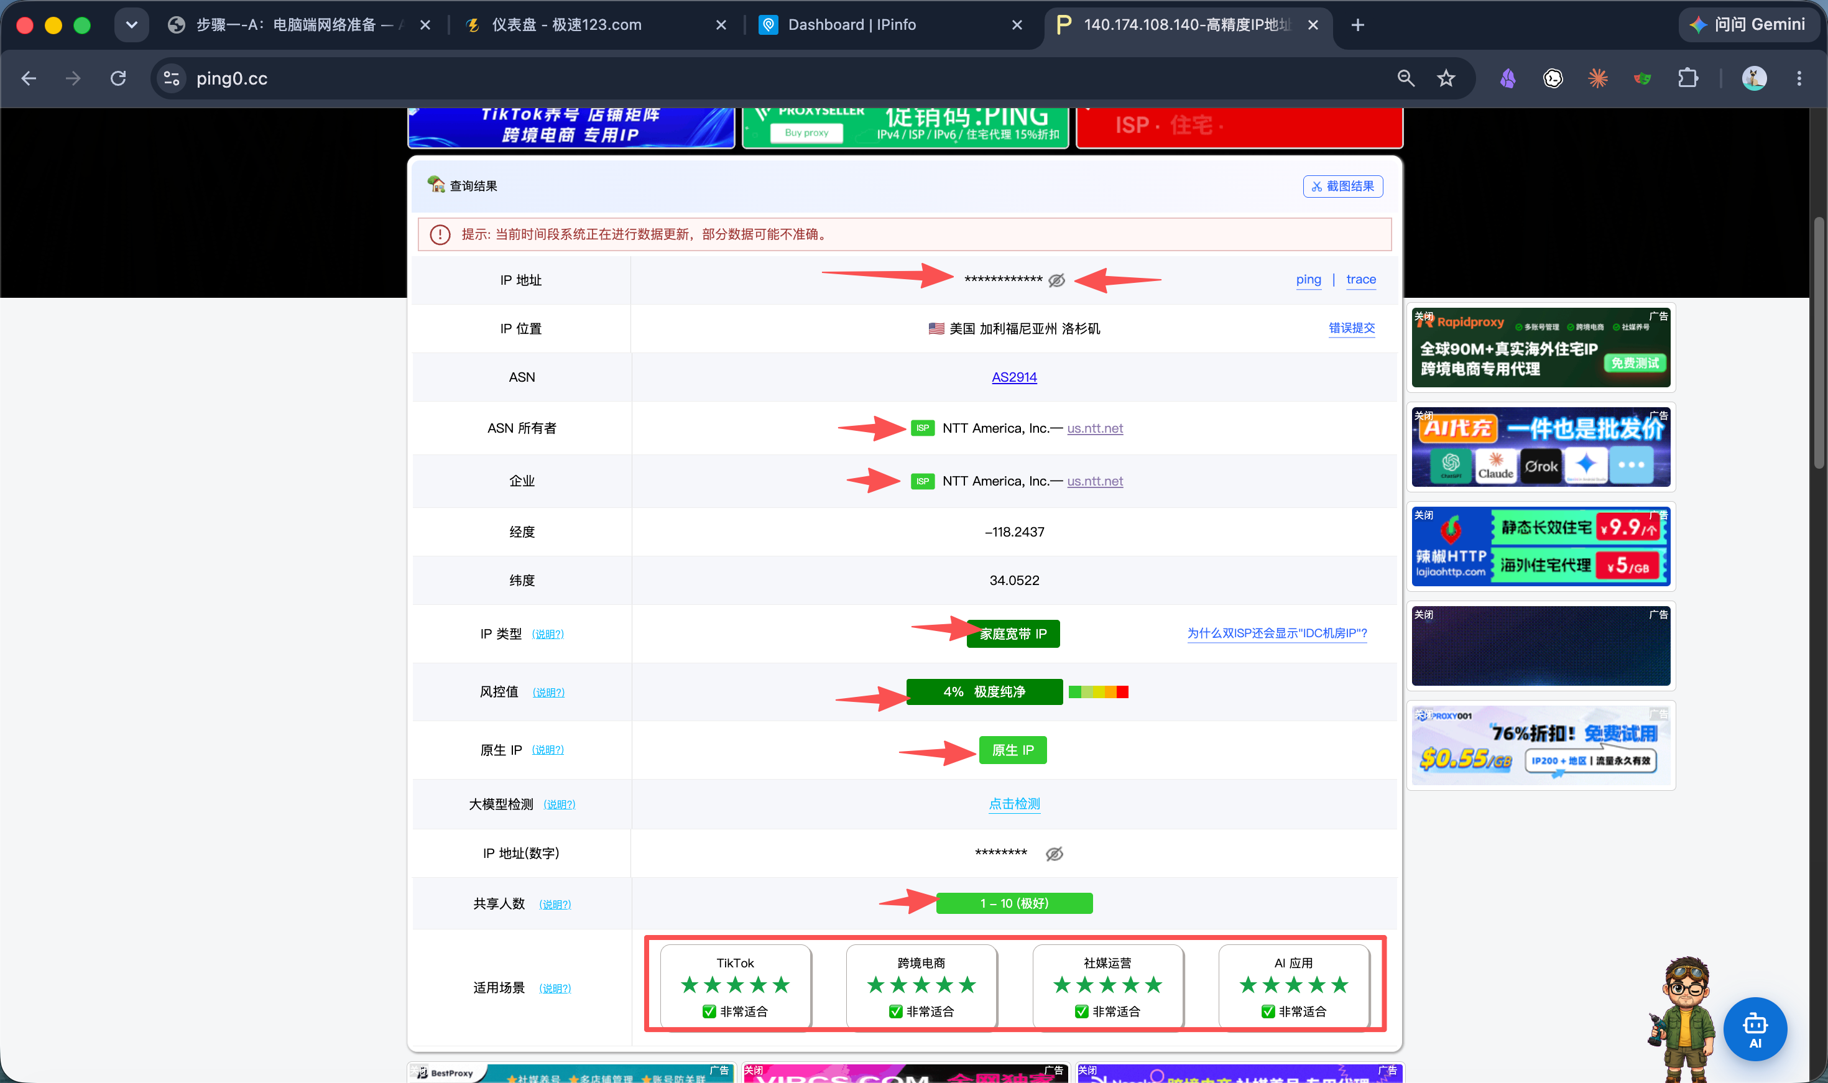This screenshot has height=1083, width=1828.
Task: Click the 点击检测 link
Action: 1013,803
